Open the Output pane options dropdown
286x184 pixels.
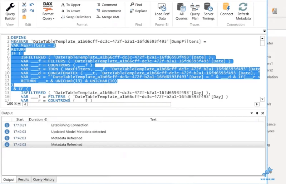coord(252,113)
